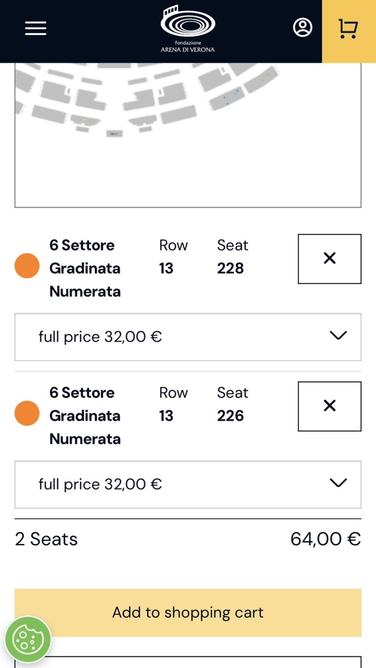Screen dimensions: 376x668
Task: Click the 2 Seats summary label
Action: tap(46, 539)
